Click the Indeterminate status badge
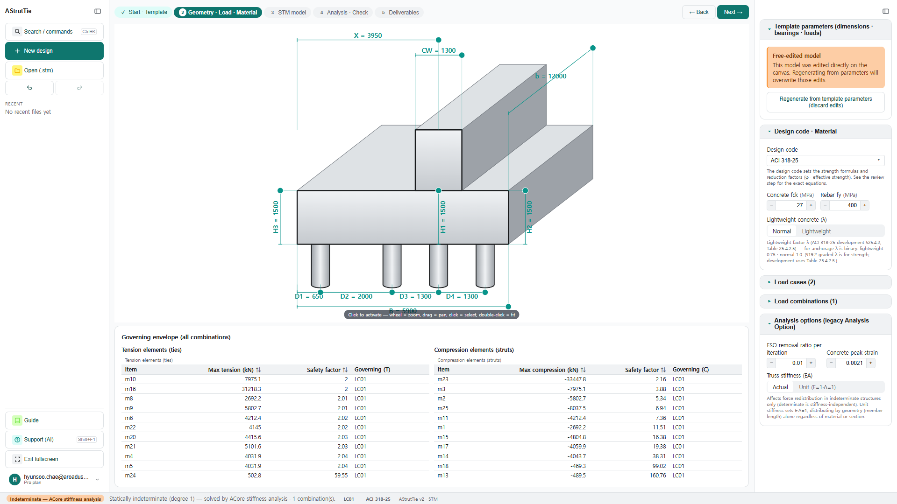The image size is (897, 504). (55, 499)
